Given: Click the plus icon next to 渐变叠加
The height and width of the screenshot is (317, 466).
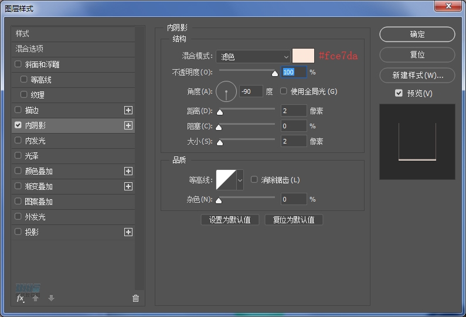Looking at the screenshot, I should [x=128, y=186].
